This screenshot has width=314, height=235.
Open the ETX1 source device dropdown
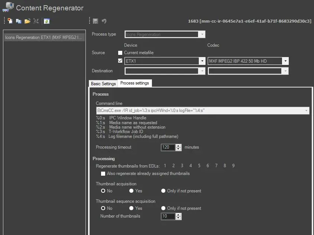pyautogui.click(x=202, y=61)
